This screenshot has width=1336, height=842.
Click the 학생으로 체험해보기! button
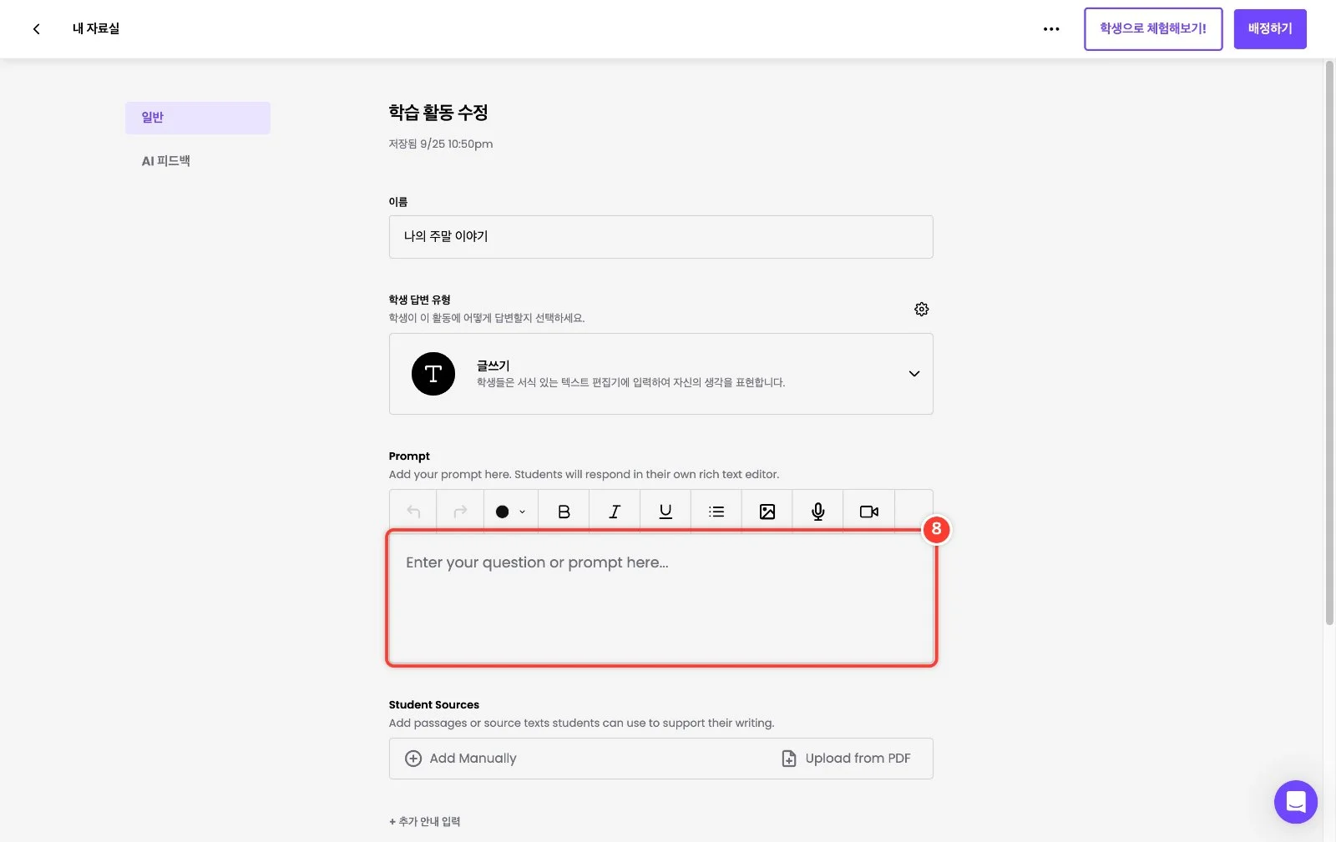tap(1153, 29)
